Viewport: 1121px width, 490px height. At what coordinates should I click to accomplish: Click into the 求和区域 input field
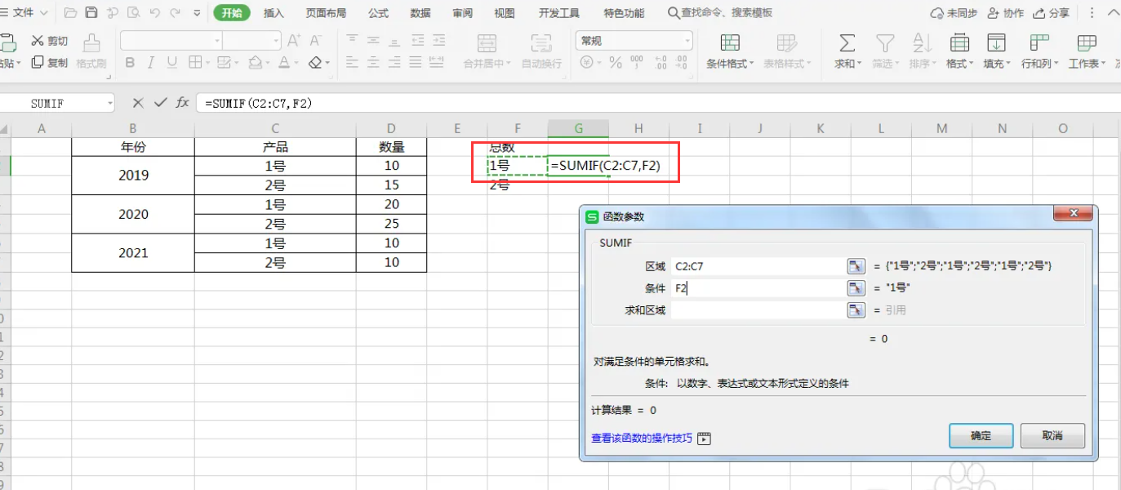pyautogui.click(x=757, y=310)
